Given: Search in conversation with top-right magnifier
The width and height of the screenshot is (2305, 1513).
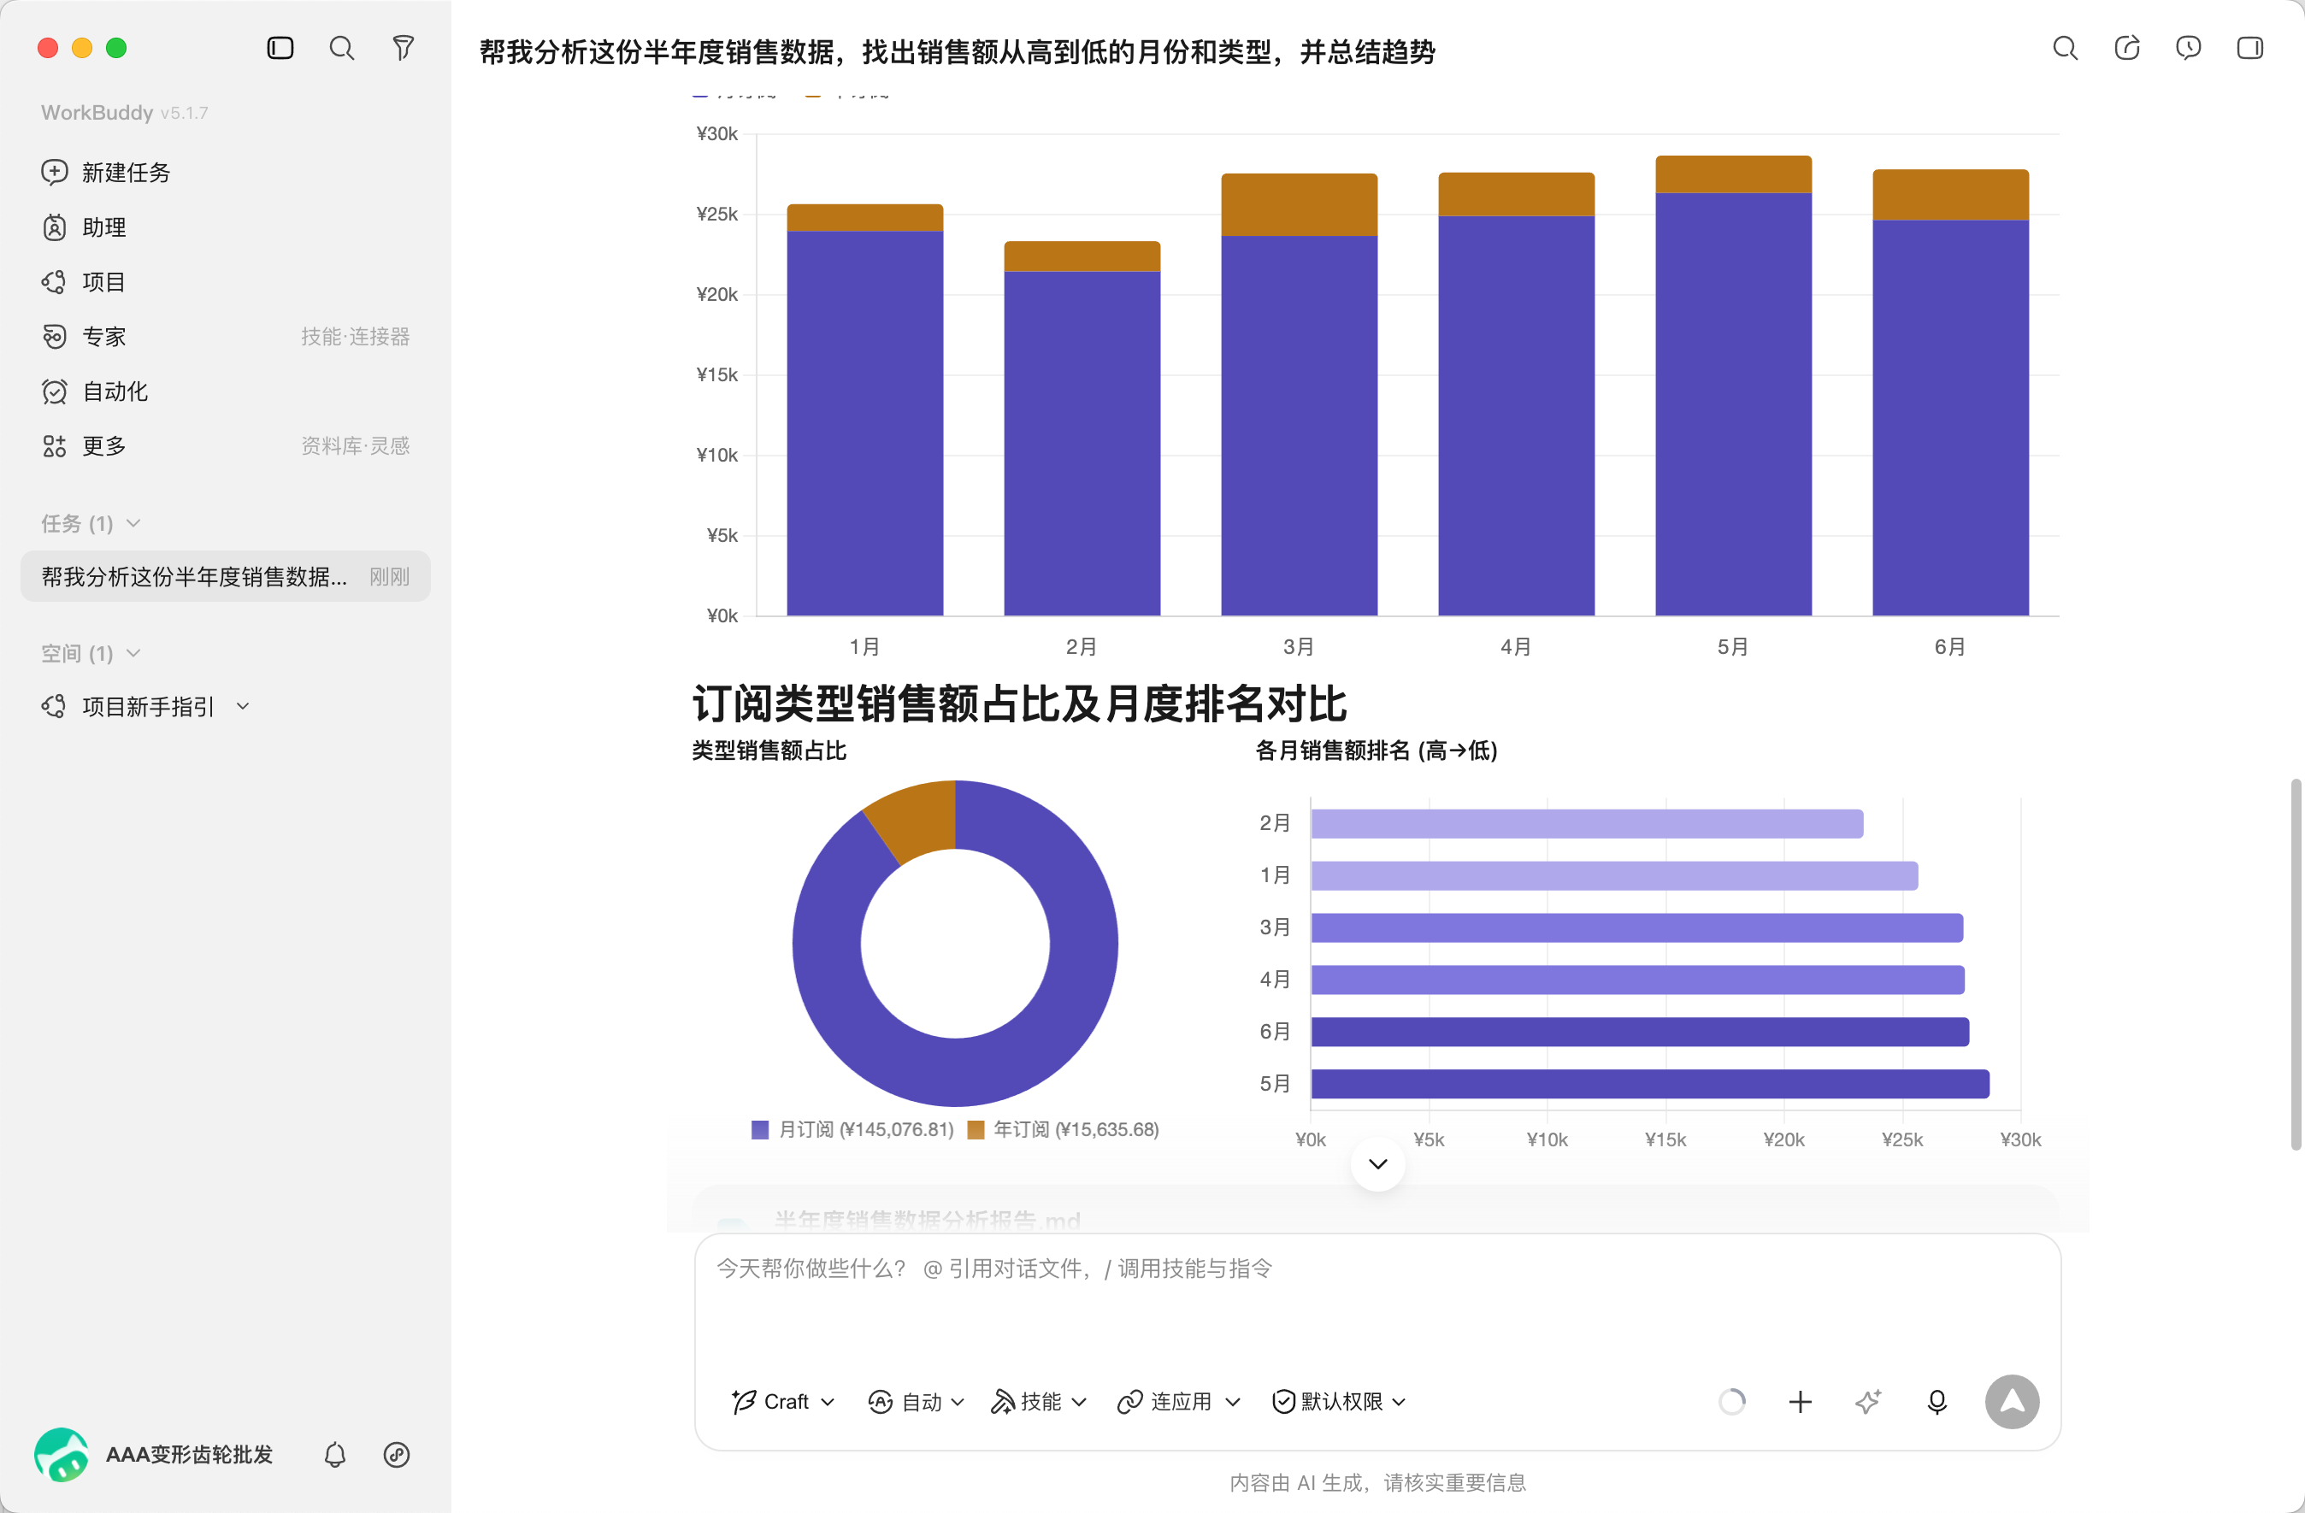Looking at the screenshot, I should coord(2065,47).
